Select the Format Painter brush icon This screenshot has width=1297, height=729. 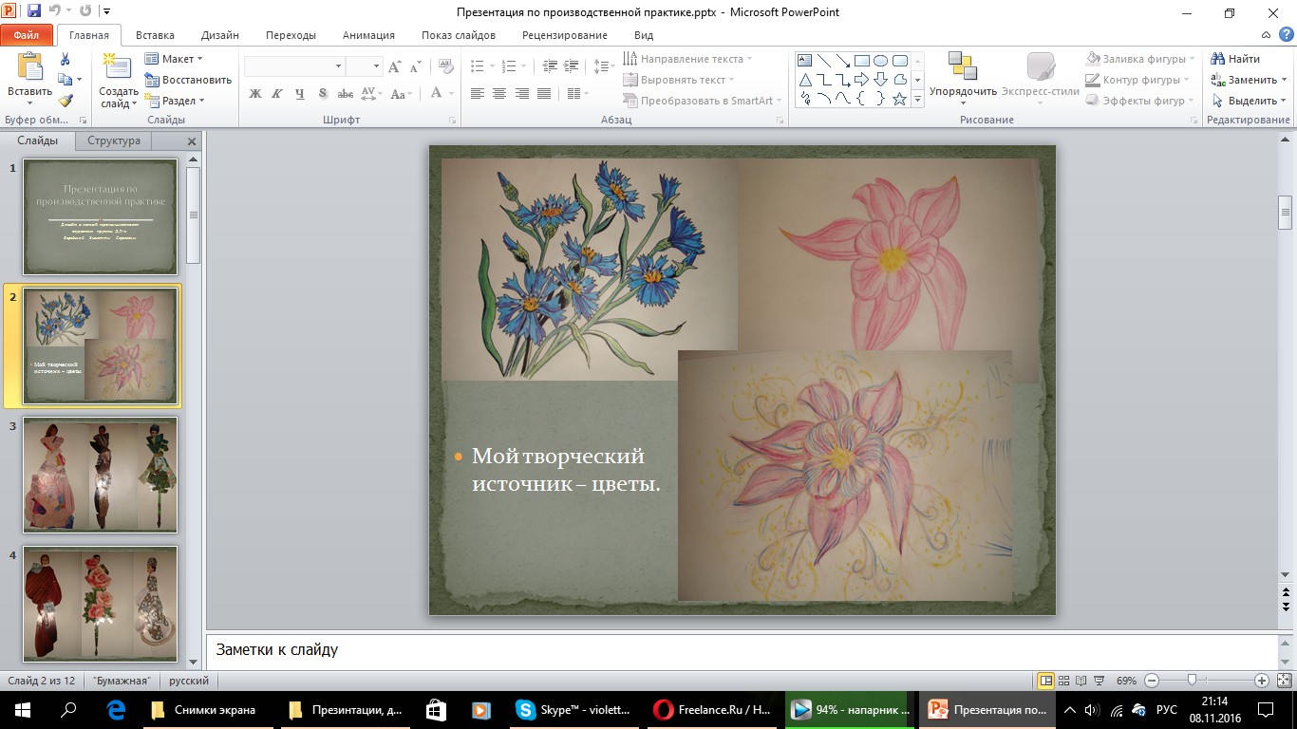pyautogui.click(x=66, y=101)
